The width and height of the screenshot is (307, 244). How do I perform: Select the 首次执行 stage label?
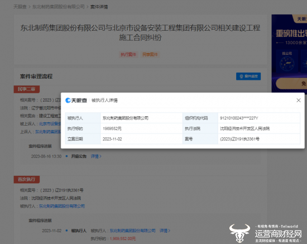tap(27, 179)
